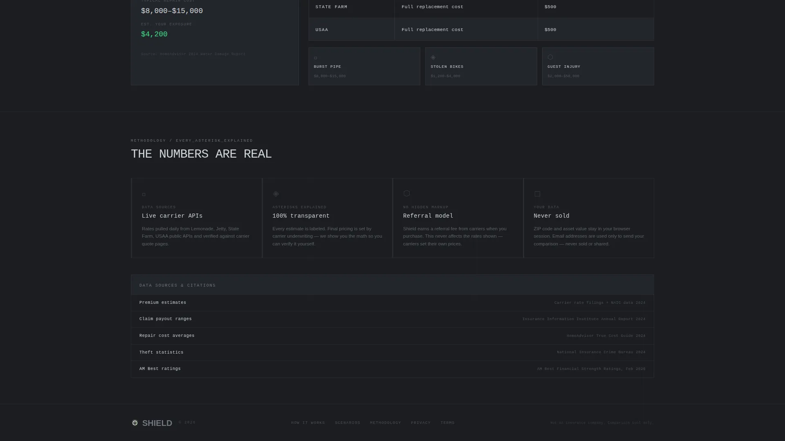This screenshot has width=785, height=441.
Task: Click the $500 value in USAA row
Action: point(550,30)
